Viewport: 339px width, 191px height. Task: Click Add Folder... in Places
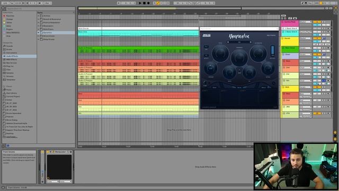pyautogui.click(x=12, y=137)
